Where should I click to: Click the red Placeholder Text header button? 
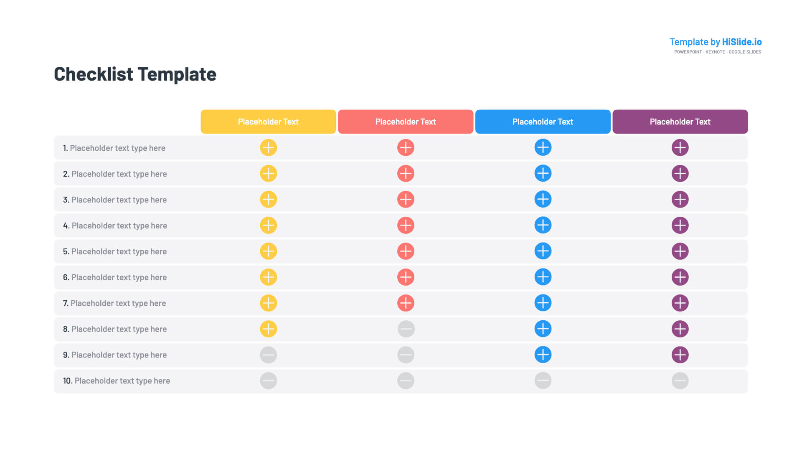click(x=406, y=121)
